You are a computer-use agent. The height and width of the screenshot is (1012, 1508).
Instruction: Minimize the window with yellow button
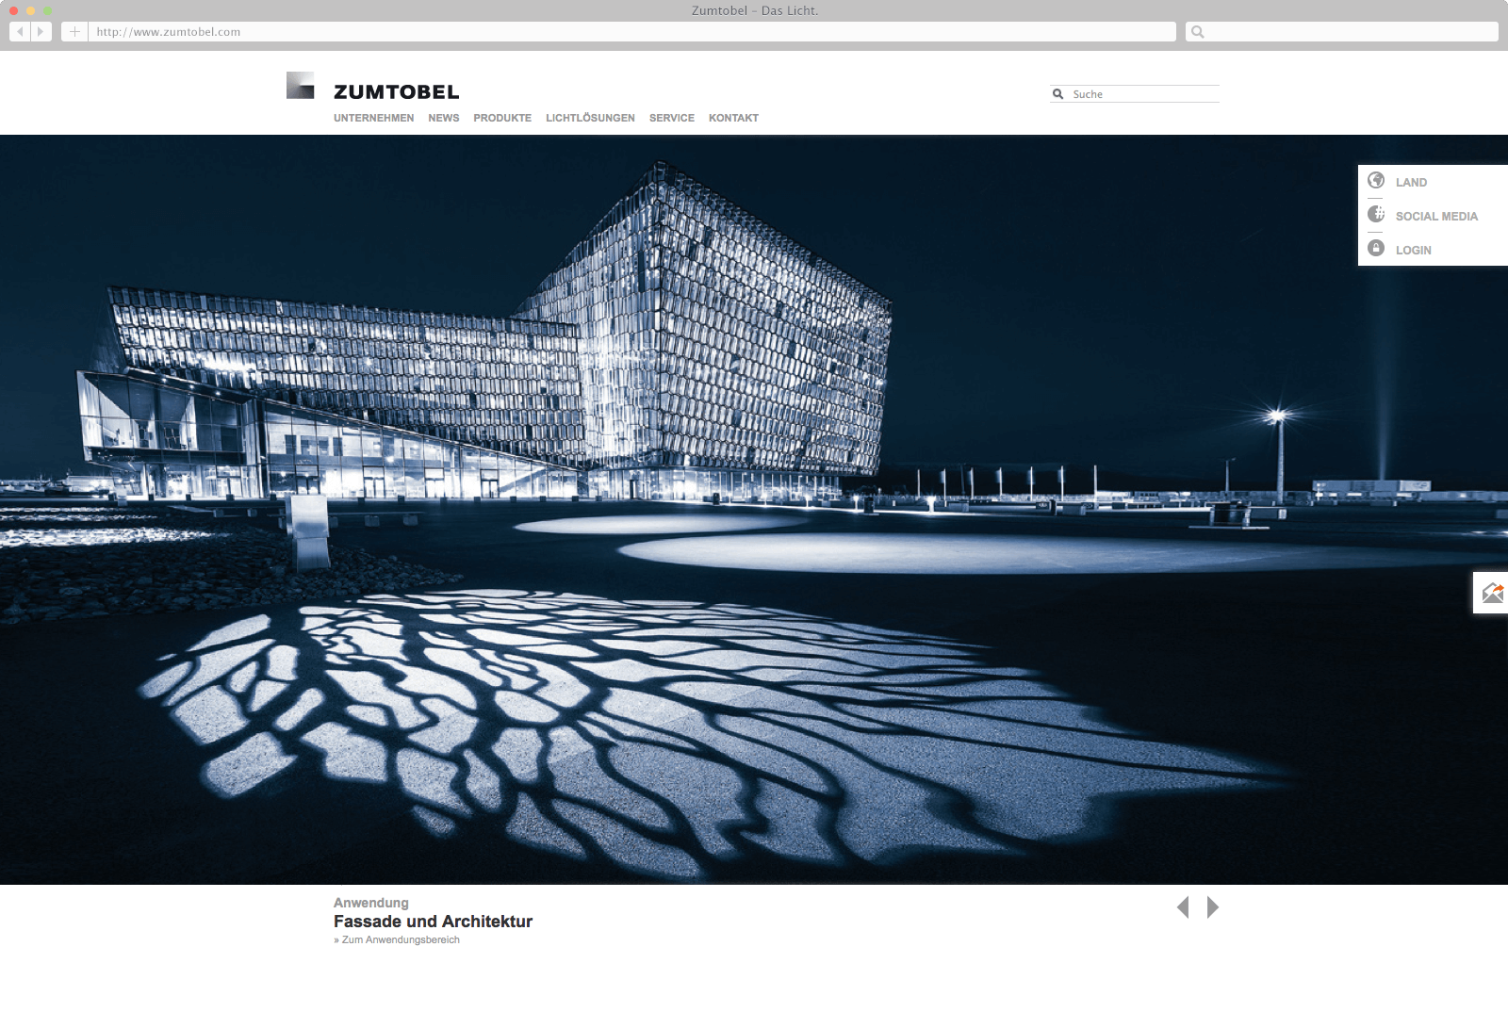(30, 10)
